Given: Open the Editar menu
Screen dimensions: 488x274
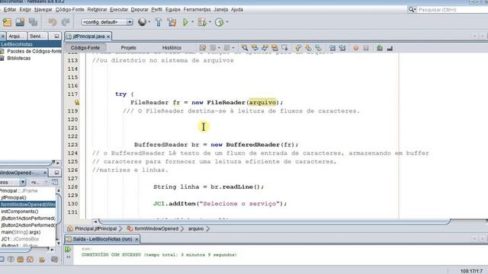Looking at the screenshot, I should [x=10, y=10].
